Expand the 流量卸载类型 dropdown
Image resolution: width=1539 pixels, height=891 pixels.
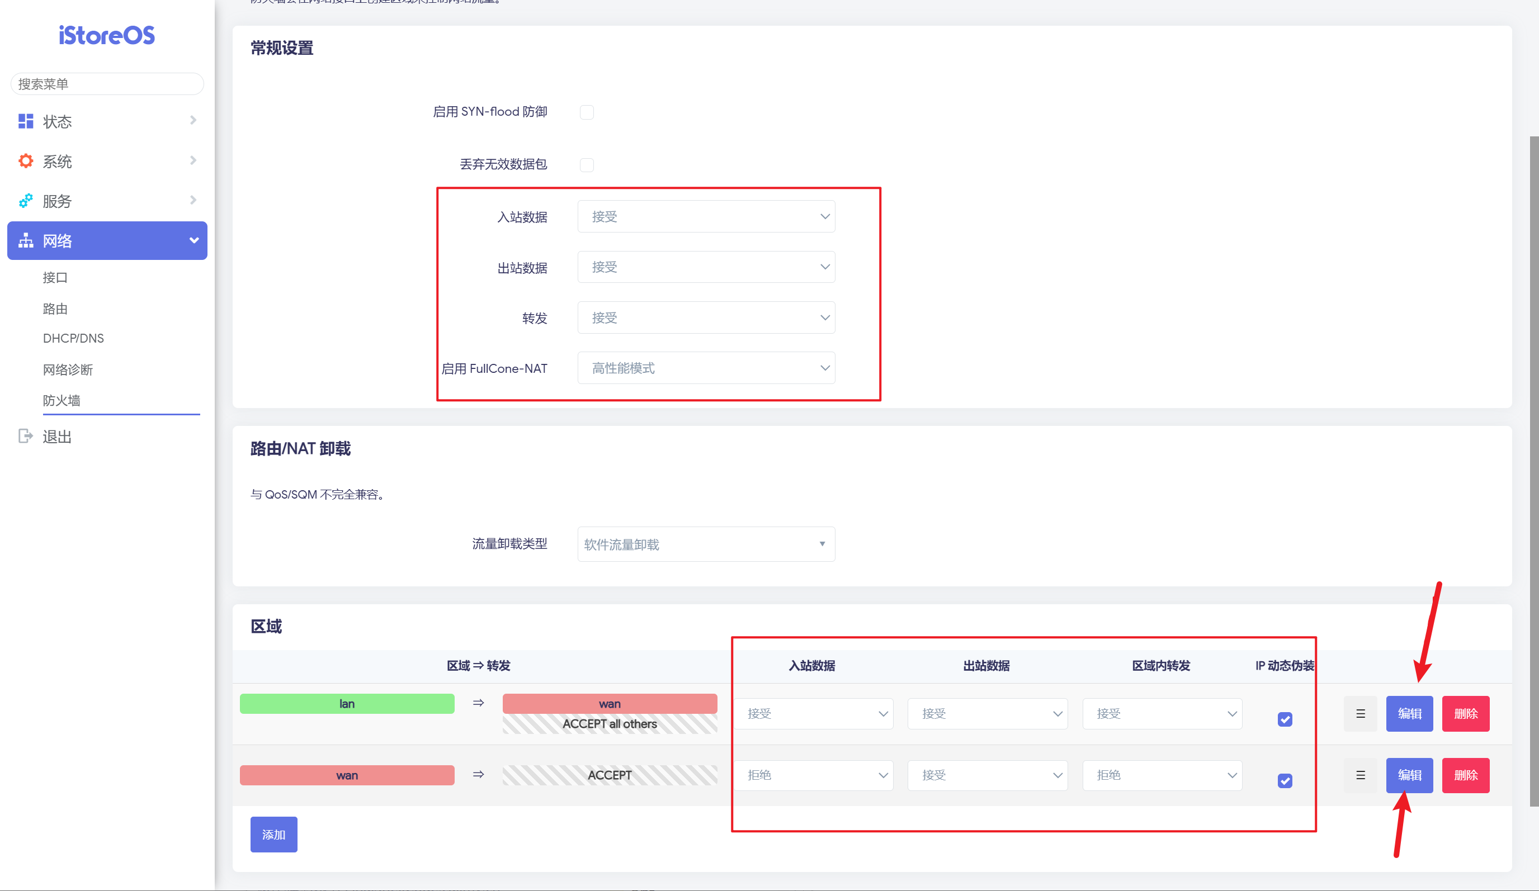click(x=706, y=544)
